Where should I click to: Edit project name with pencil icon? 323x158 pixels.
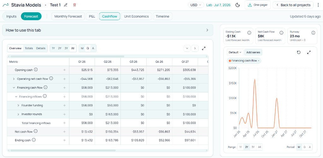[x=66, y=5]
